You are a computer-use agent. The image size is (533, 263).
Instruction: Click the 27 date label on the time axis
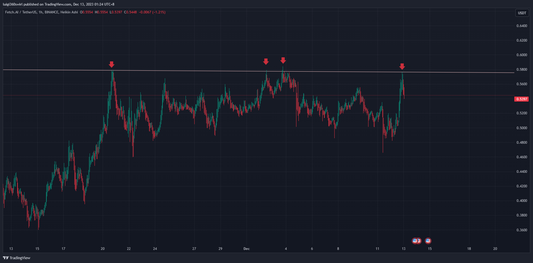[194, 249]
